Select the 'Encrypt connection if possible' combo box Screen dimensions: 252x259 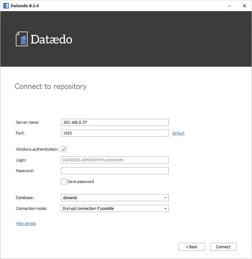pos(111,208)
